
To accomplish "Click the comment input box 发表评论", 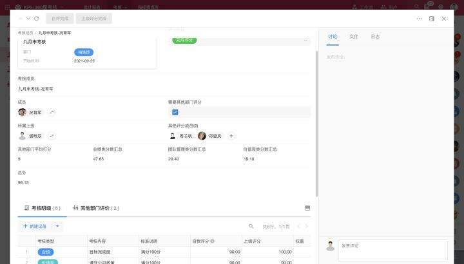I will coord(392,250).
